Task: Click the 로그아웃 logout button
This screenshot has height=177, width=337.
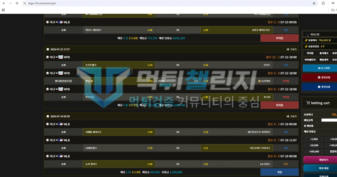Action: coord(320,68)
